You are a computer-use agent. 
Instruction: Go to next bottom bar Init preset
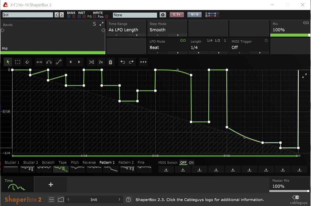(119, 199)
